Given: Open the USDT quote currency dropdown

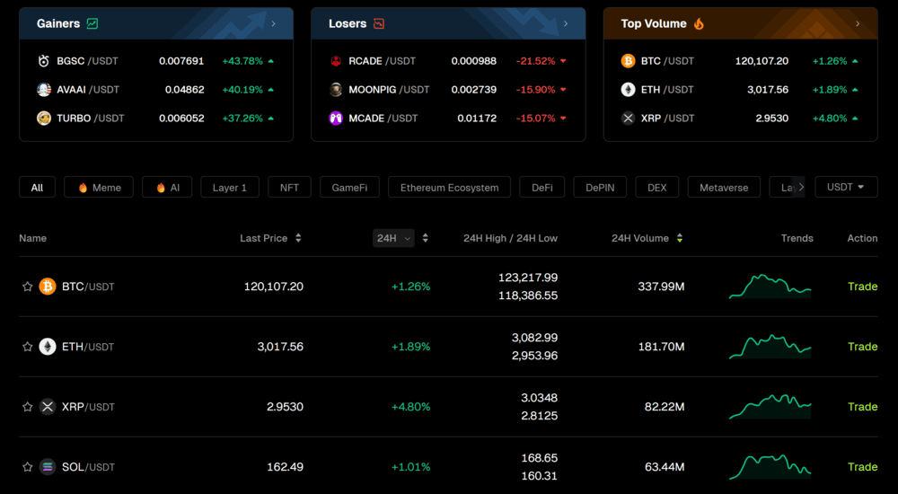Looking at the screenshot, I should pos(845,187).
